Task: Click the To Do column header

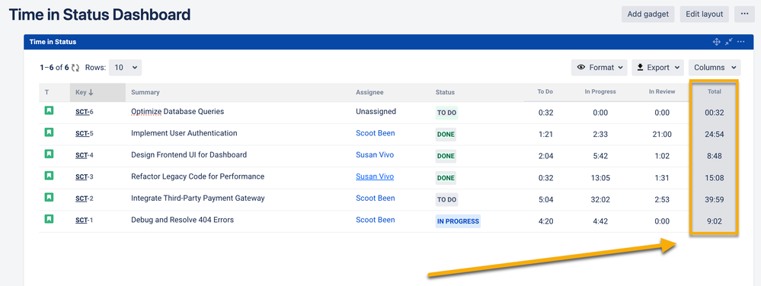Action: [x=545, y=91]
